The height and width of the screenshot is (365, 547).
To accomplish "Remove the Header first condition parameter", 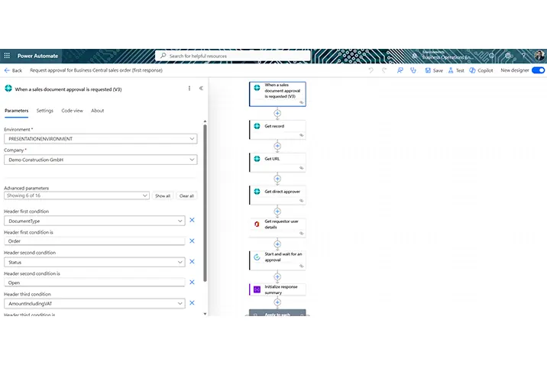I will [x=192, y=220].
